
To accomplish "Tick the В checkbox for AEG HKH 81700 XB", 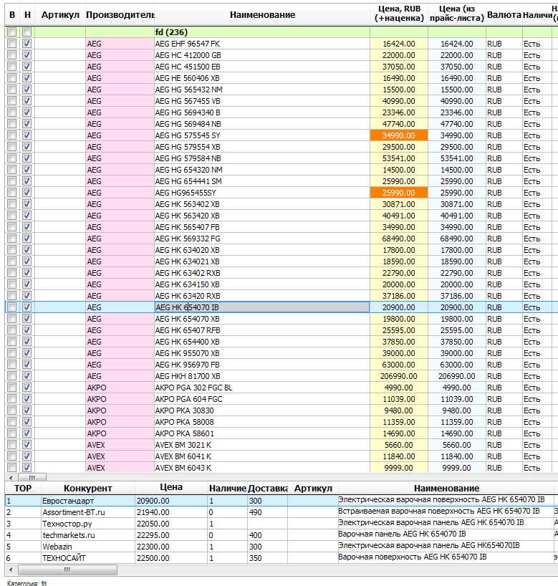I will click(12, 376).
